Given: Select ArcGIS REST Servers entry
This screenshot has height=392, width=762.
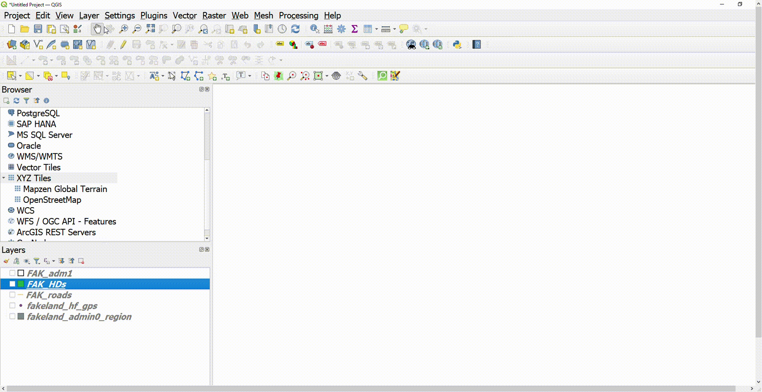Looking at the screenshot, I should 56,232.
